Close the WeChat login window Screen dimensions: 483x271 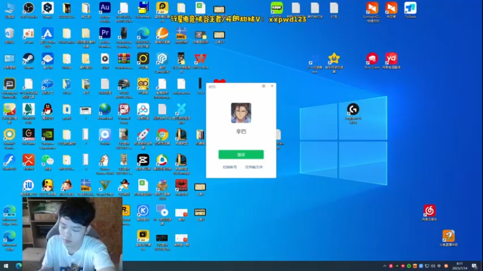click(x=272, y=86)
